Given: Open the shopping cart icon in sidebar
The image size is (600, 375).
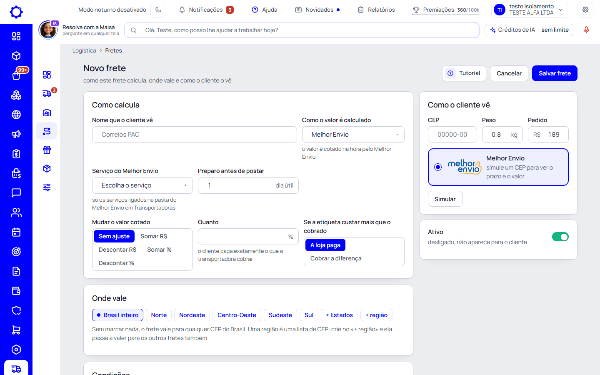Looking at the screenshot, I should (16, 330).
